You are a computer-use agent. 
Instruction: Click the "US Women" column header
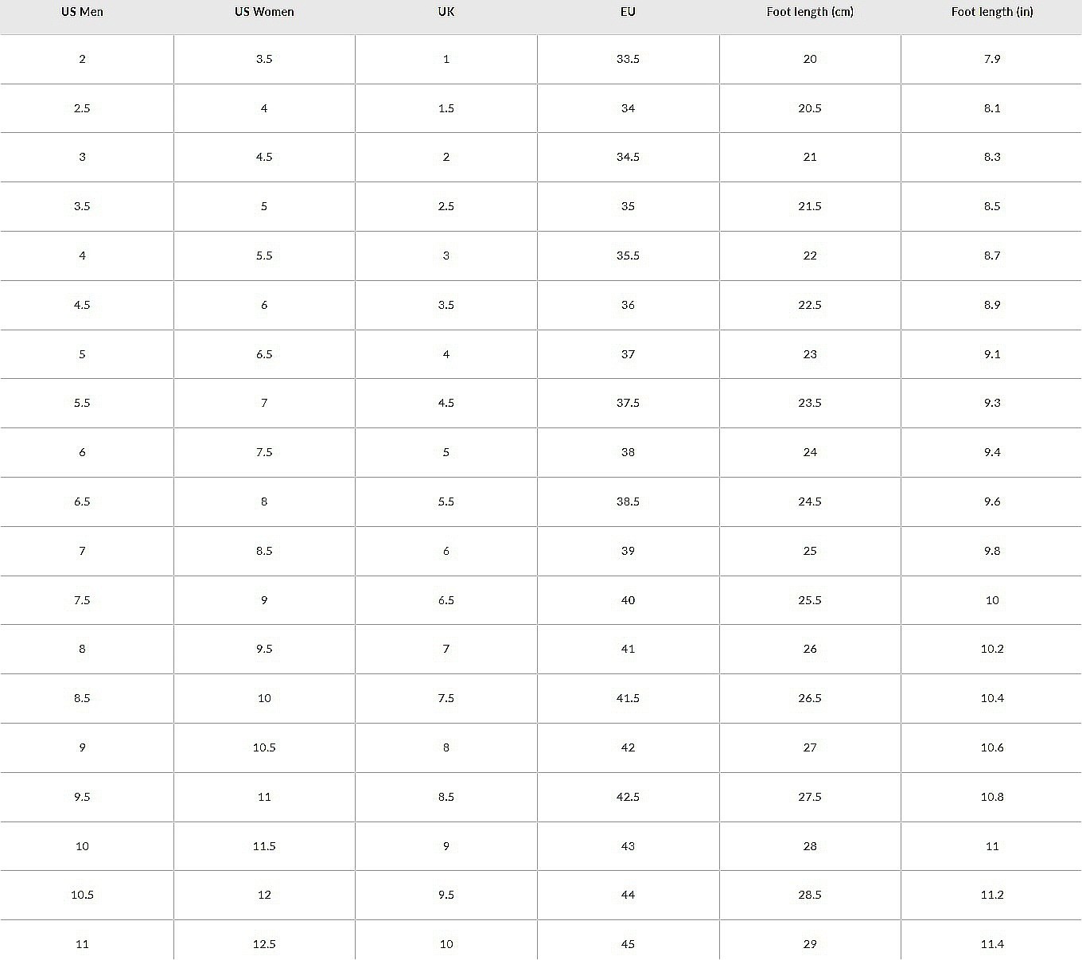pos(264,12)
